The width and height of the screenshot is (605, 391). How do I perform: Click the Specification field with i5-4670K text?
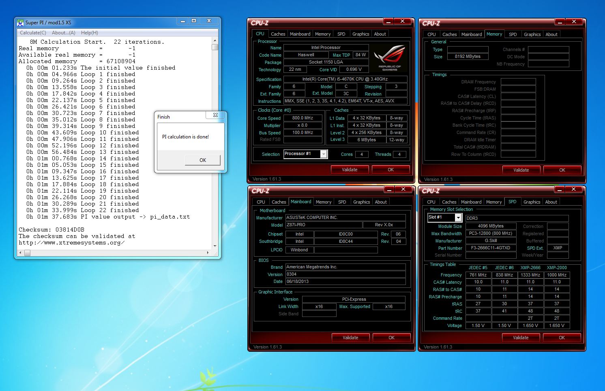[345, 79]
